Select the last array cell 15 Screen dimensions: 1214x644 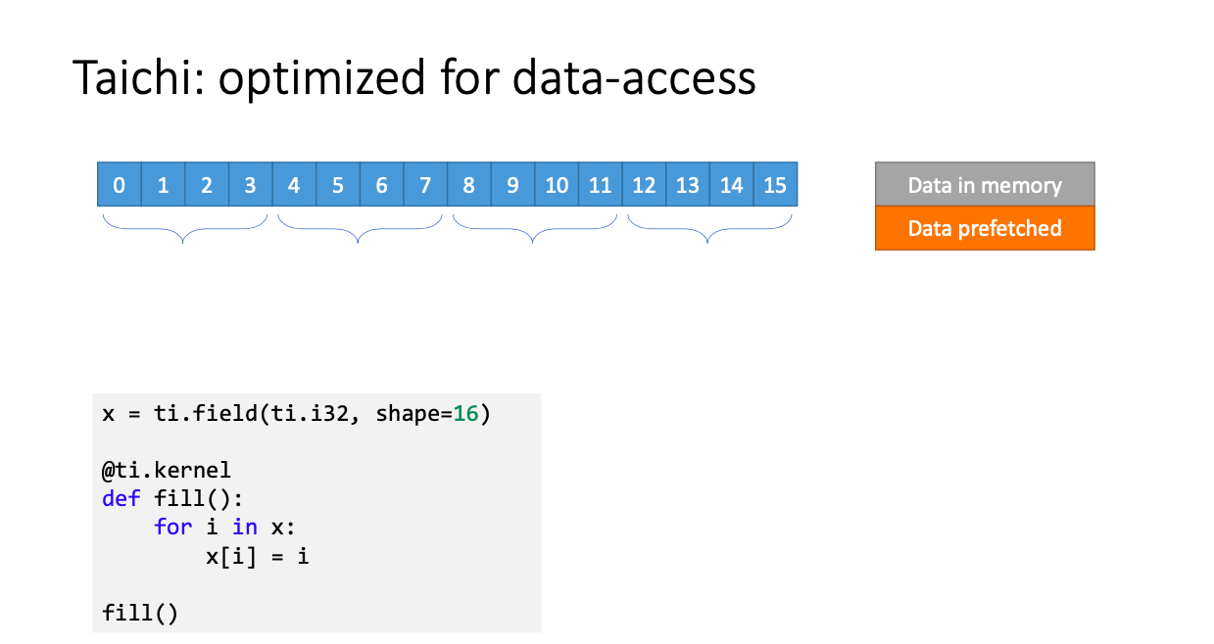pos(775,184)
